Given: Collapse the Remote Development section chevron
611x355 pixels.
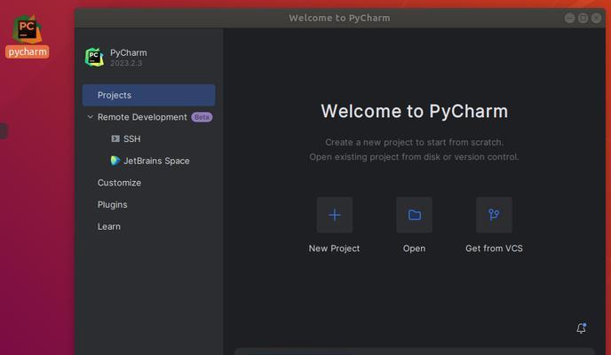Looking at the screenshot, I should tap(90, 117).
